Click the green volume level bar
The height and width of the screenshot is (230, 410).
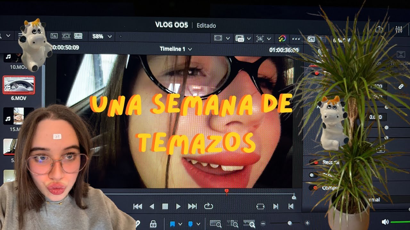(400, 222)
